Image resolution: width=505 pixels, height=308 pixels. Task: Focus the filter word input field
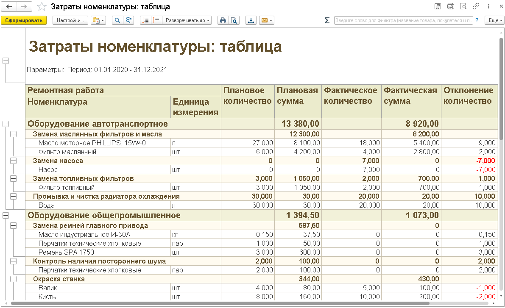click(403, 20)
